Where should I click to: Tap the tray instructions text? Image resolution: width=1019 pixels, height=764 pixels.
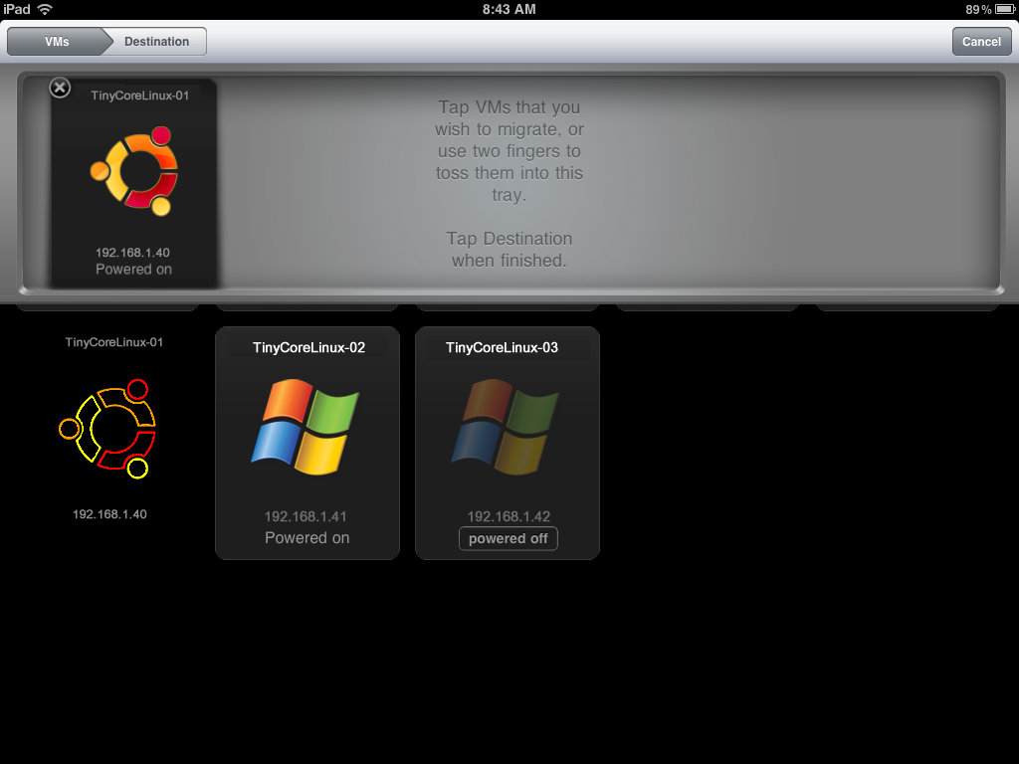509,183
